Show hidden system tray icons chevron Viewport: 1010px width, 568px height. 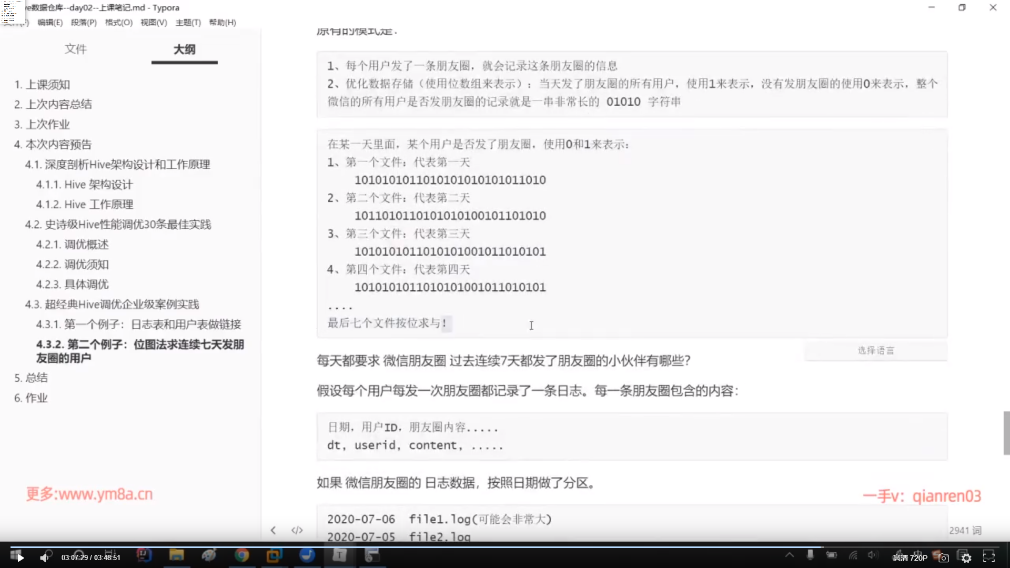point(789,555)
